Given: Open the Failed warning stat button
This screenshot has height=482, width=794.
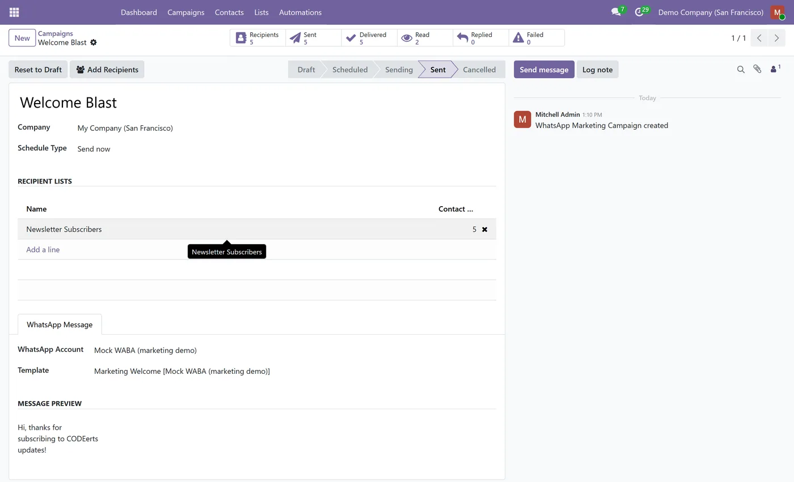Looking at the screenshot, I should tap(537, 38).
